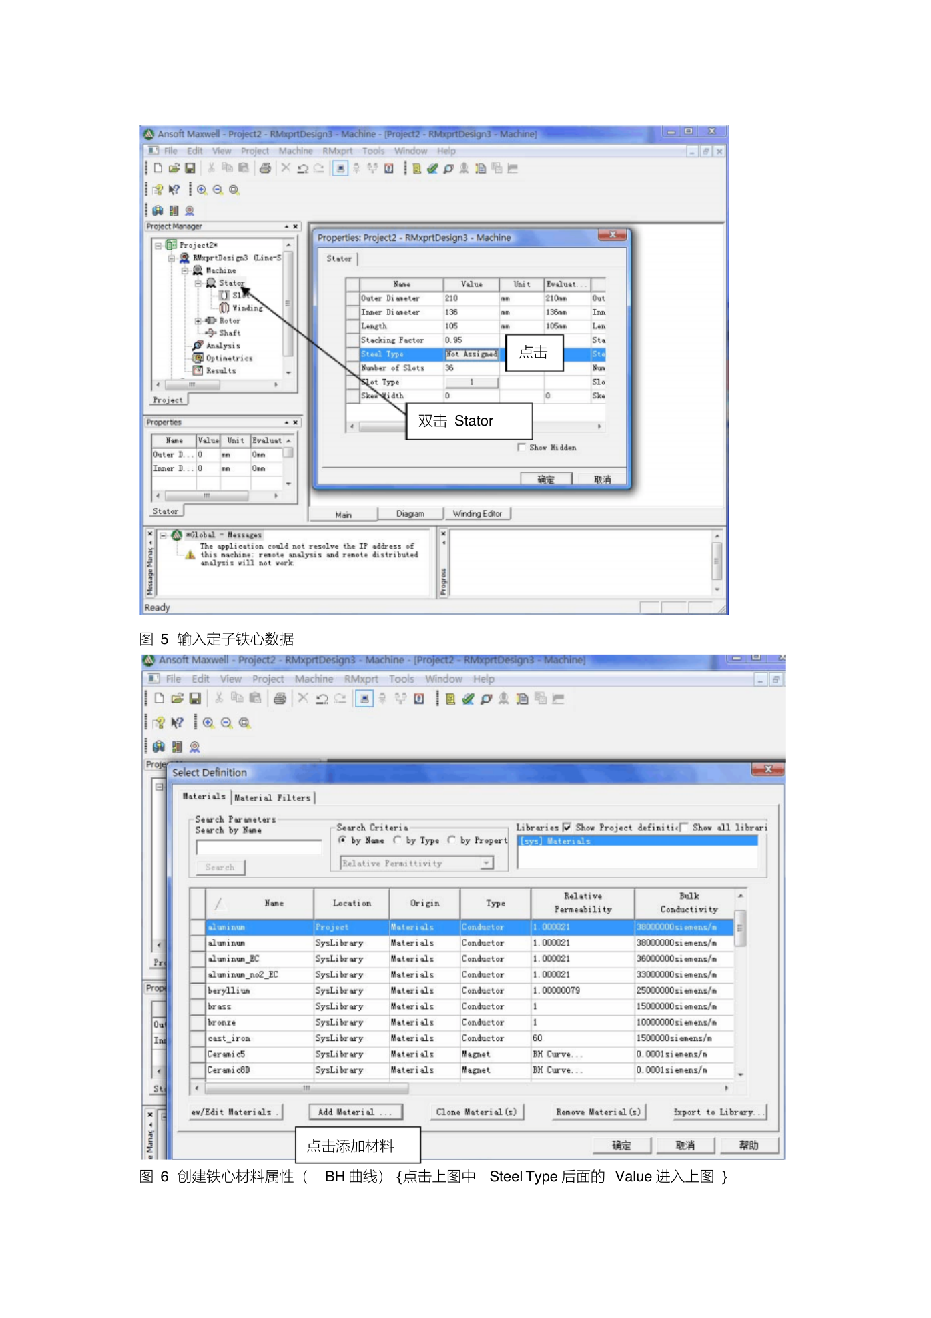Toggle Show Hidden checkbox in Properties dialog
Viewport: 931px width, 1318px height.
coord(521,447)
